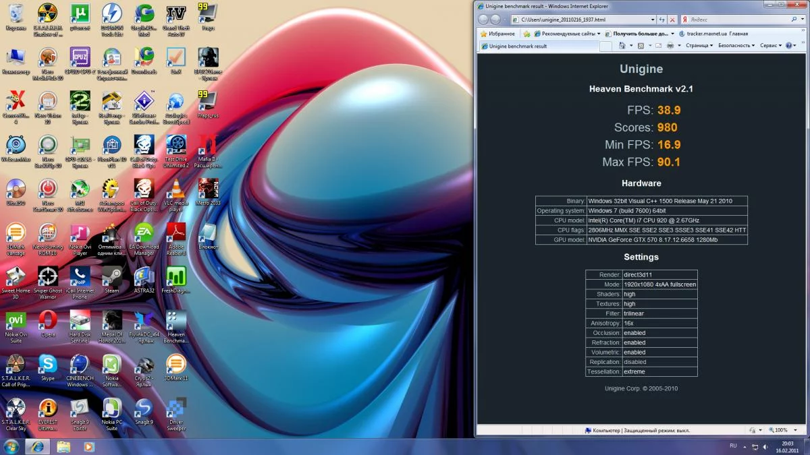
Task: Open the Страница menu
Action: click(x=699, y=46)
